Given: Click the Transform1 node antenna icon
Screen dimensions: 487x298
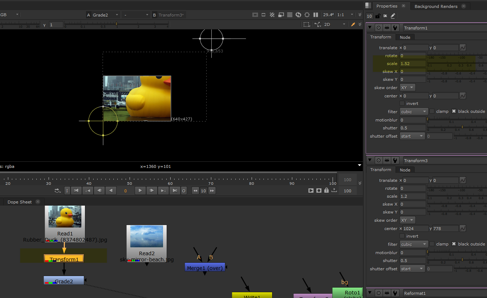Looking at the screenshot, I should pyautogui.click(x=387, y=28).
